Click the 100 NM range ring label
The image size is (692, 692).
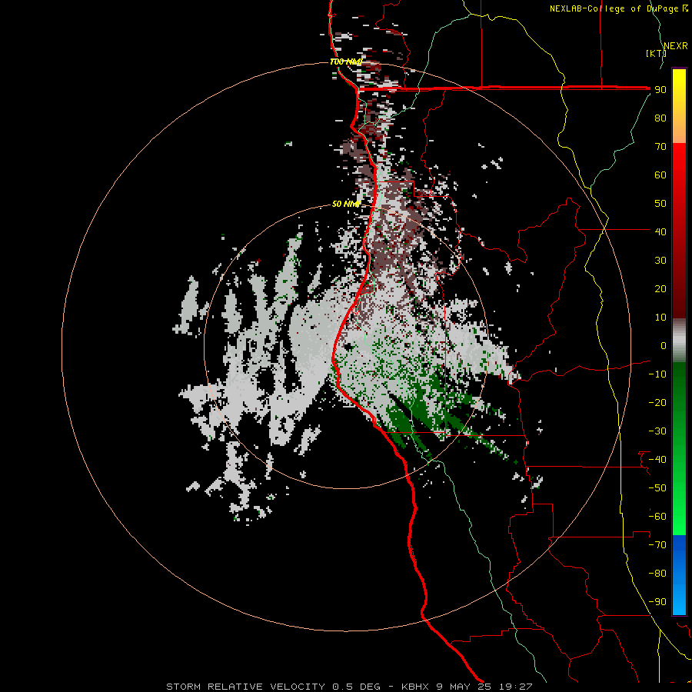tap(346, 62)
